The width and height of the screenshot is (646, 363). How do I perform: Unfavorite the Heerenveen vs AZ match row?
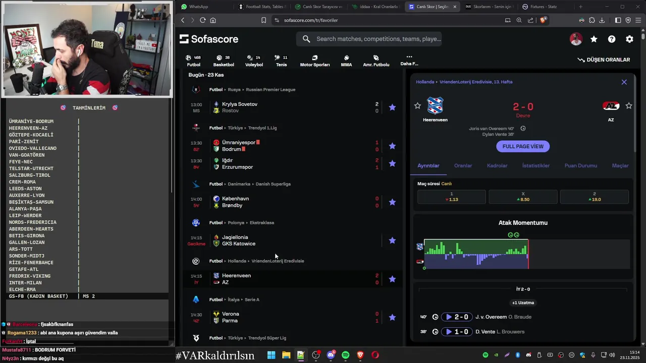(392, 279)
